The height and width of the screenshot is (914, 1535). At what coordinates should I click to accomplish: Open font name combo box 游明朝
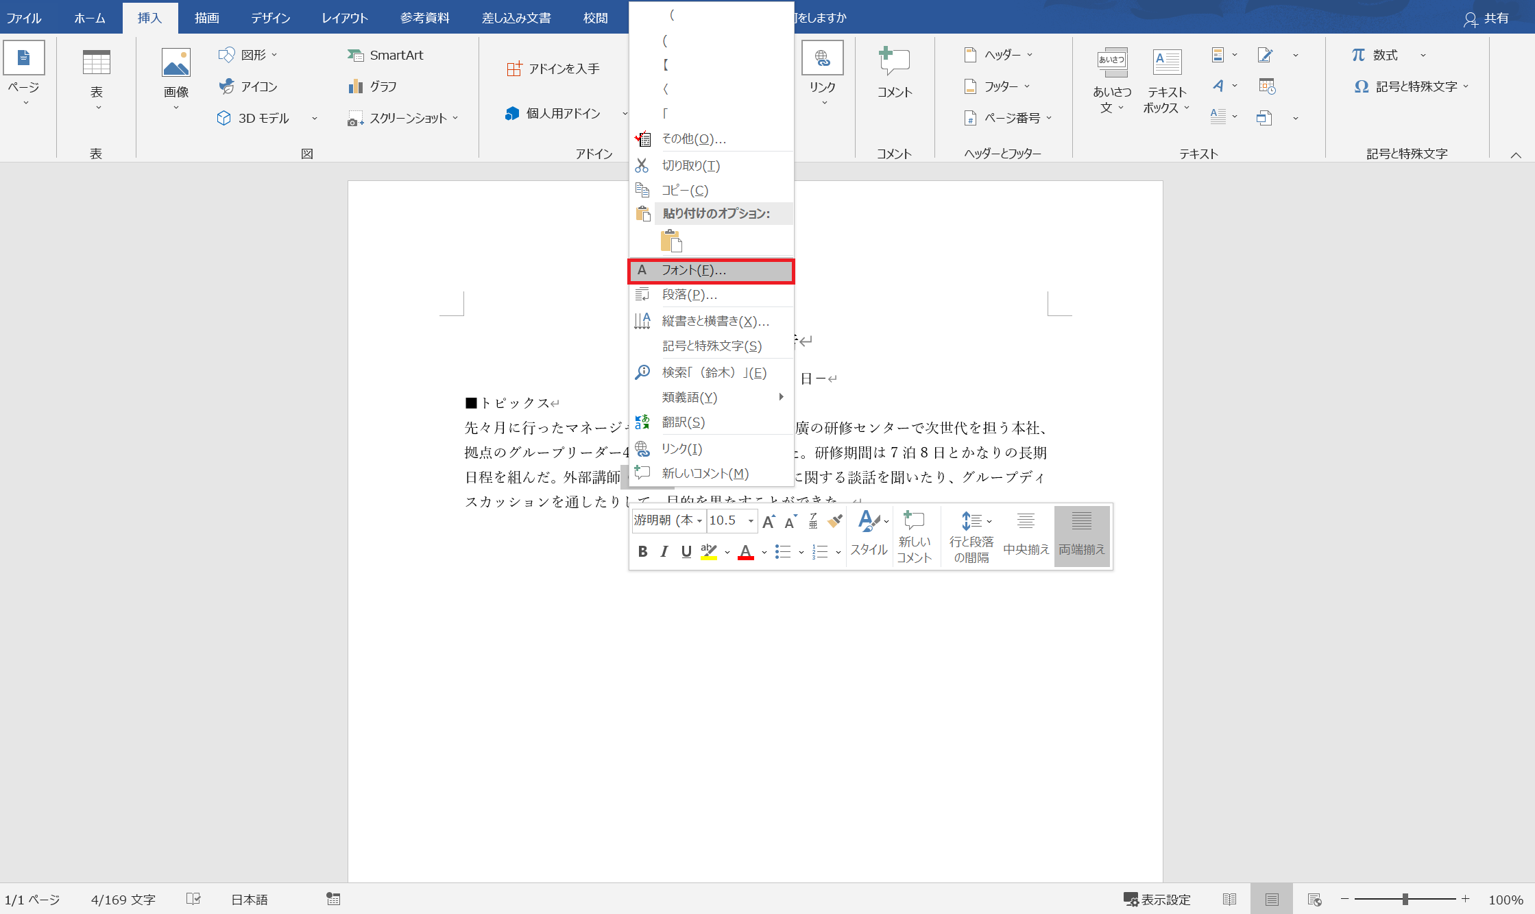(668, 521)
